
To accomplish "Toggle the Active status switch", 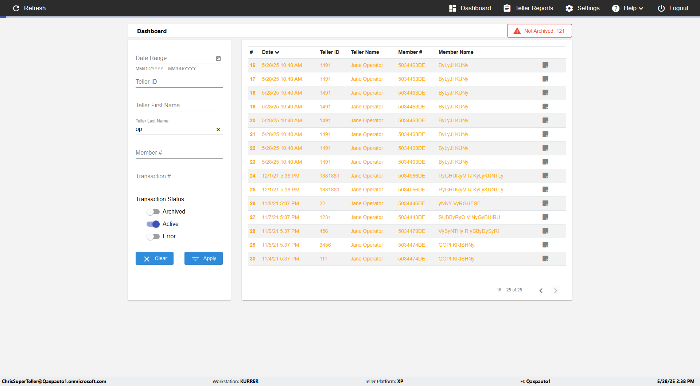I will 153,224.
